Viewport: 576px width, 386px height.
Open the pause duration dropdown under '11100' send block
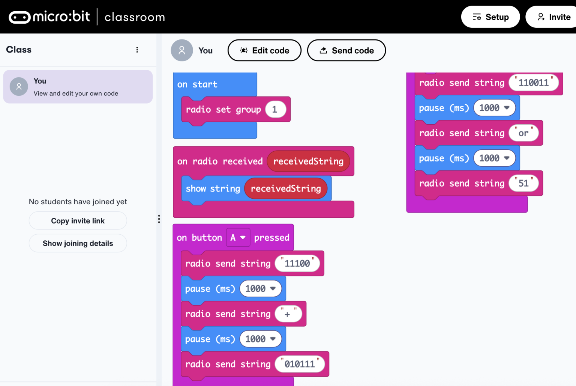coord(261,288)
